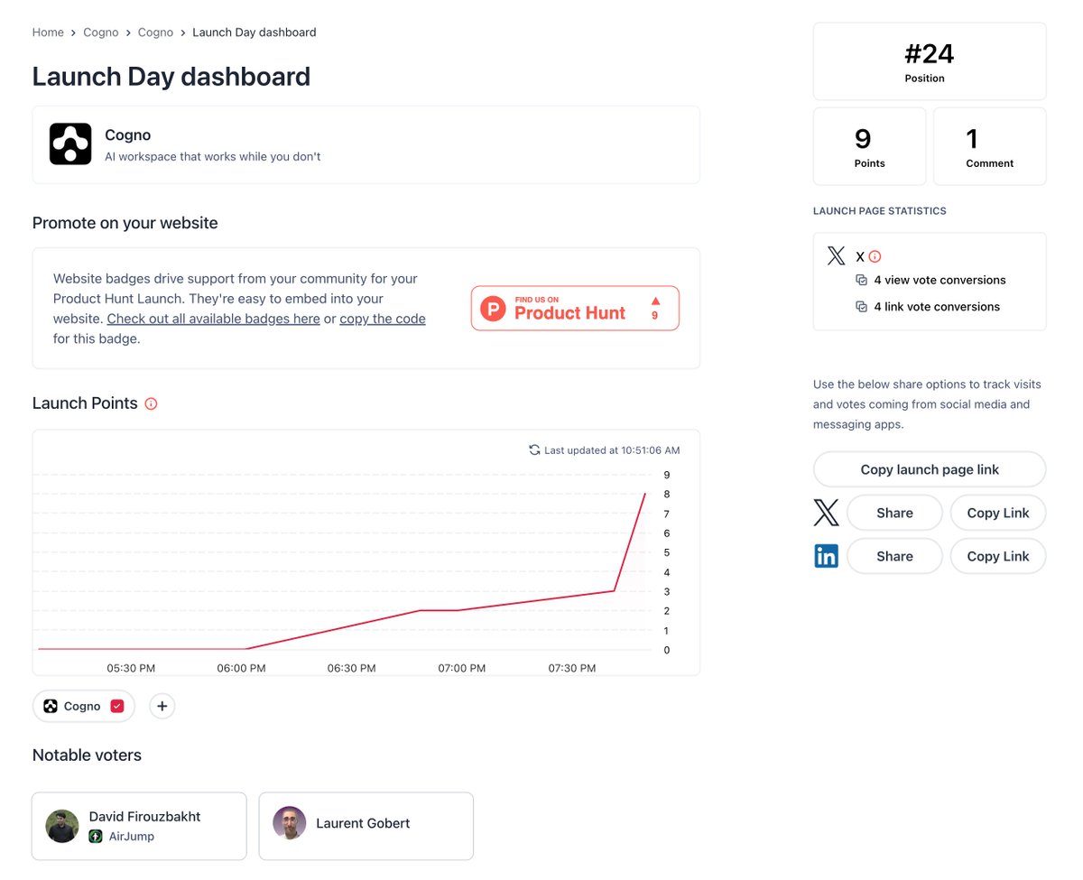Open the second Cogno breadcrumb item
This screenshot has height=880, width=1083.
coord(155,32)
